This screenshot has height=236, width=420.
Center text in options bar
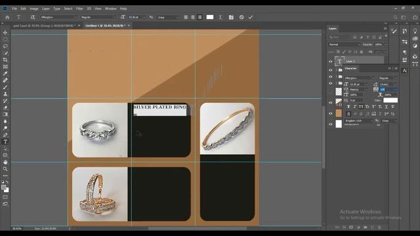tap(193, 18)
